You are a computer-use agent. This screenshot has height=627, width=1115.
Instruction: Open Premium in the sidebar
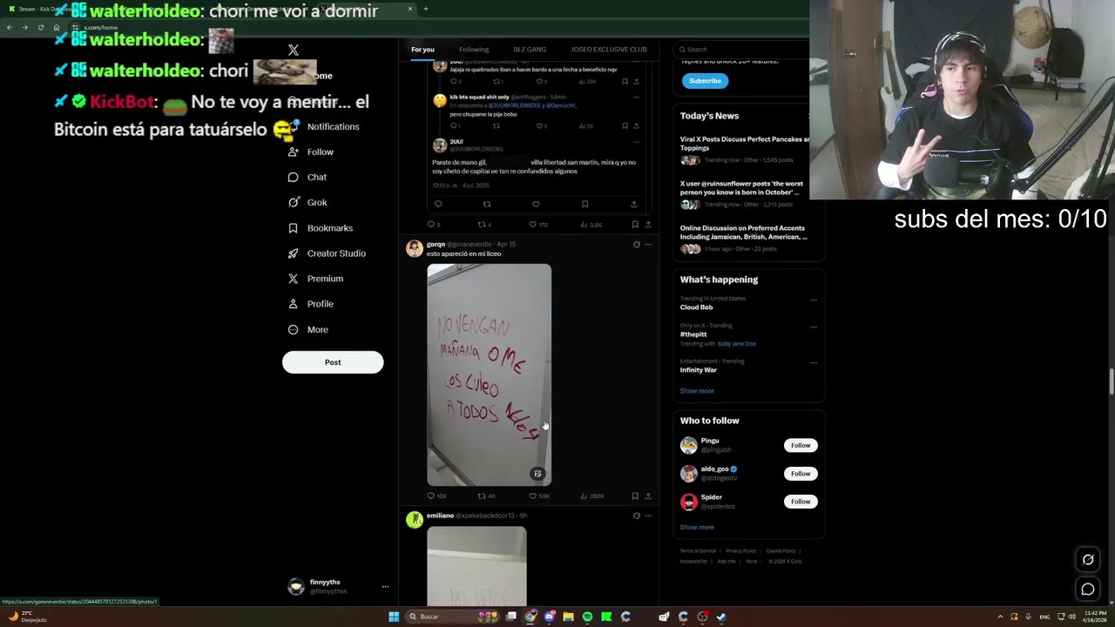[315, 279]
